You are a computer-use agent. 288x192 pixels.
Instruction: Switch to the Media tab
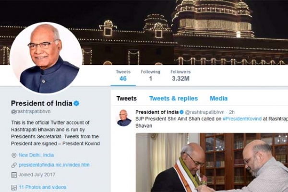click(x=218, y=98)
